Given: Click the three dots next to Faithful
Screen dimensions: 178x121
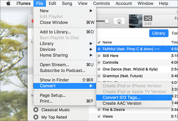Looking at the screenshot, I should coord(157,49).
